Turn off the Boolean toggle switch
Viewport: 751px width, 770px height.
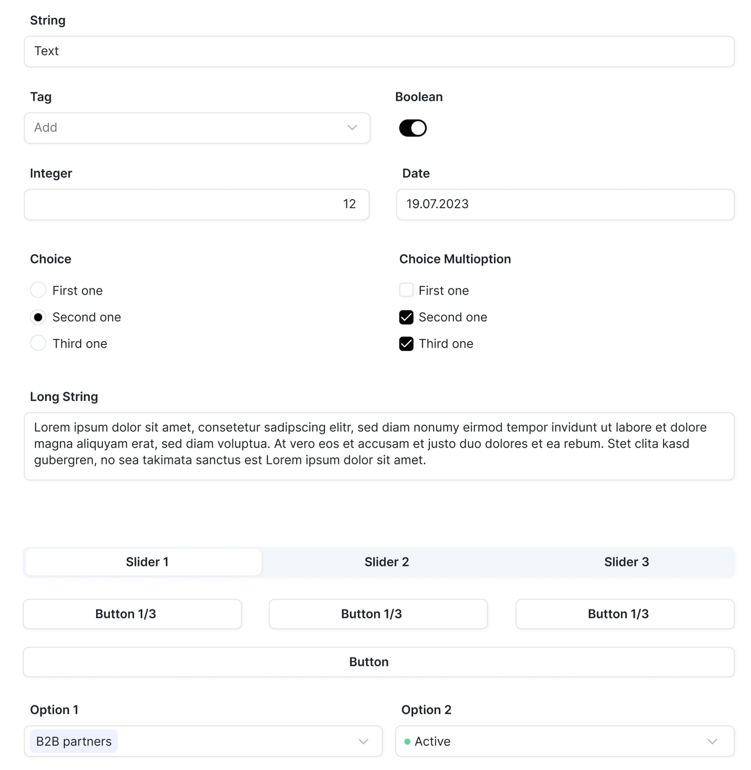point(413,128)
